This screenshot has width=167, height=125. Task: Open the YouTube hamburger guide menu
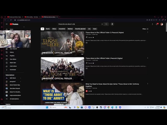(7, 24)
